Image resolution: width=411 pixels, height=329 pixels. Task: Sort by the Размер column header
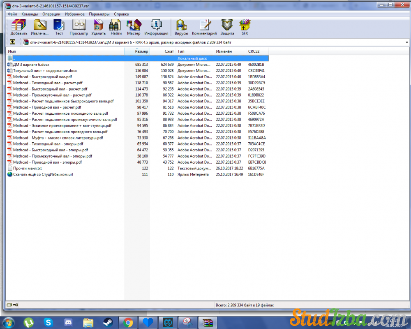137,51
